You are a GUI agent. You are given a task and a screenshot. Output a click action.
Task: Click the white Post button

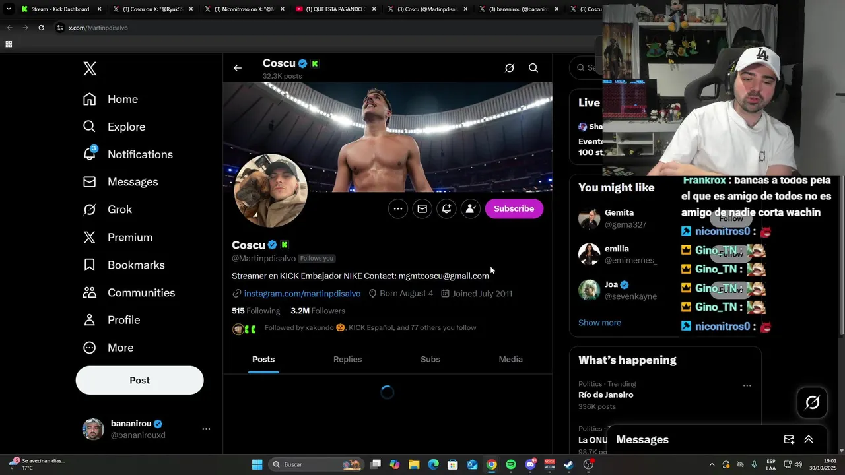click(x=139, y=380)
